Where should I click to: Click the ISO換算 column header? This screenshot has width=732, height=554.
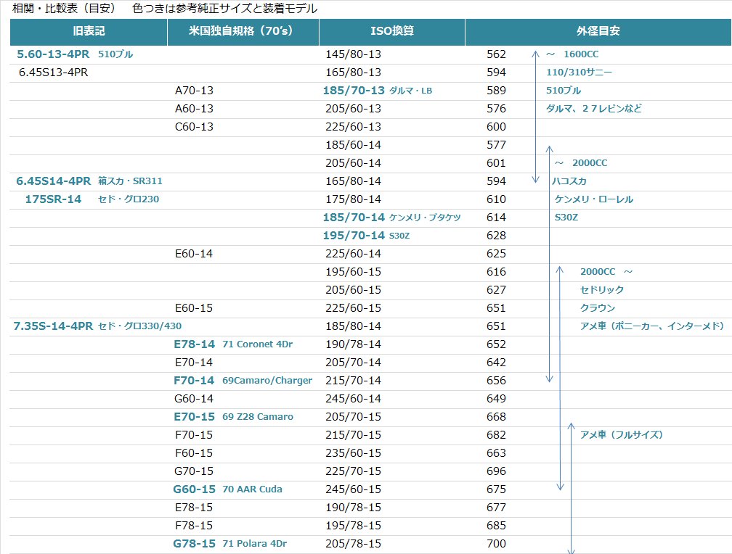pos(392,31)
